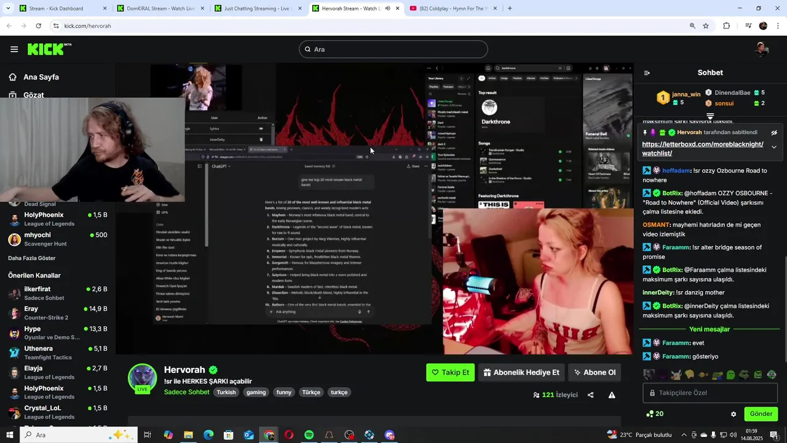Open browser zoom magnifier icon
Image resolution: width=787 pixels, height=443 pixels.
(692, 26)
